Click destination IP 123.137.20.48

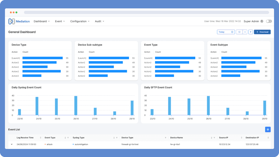tap(252, 144)
